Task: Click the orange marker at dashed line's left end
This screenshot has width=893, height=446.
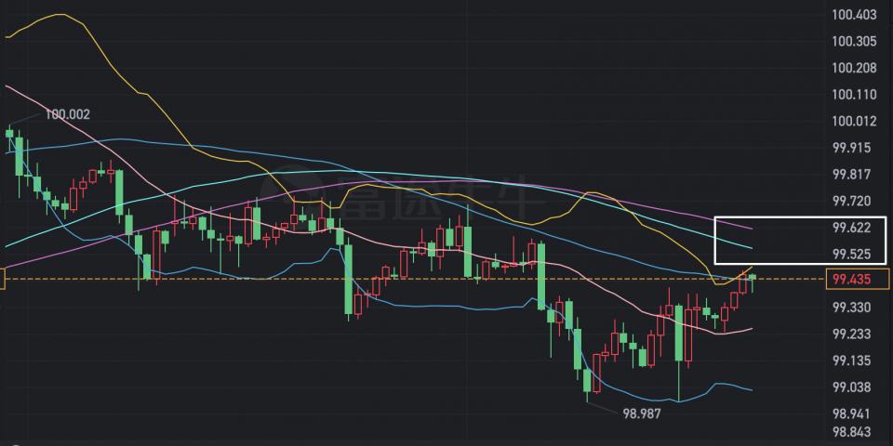Action: pos(3,278)
